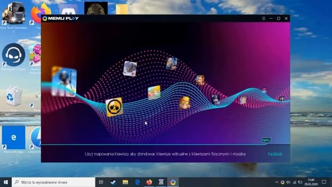This screenshot has width=332, height=187.
Task: Open the dice game desktop shortcut
Action: [35, 59]
